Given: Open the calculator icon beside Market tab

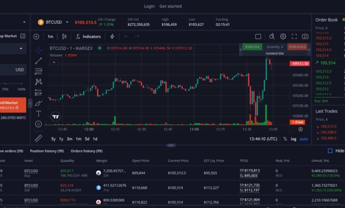Looking at the screenshot, I should [23, 36].
